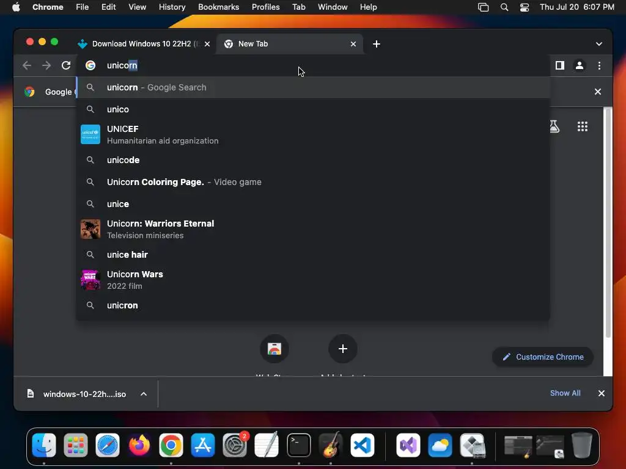The width and height of the screenshot is (626, 469).
Task: Click the UNICEF logo thumbnail
Action: pos(90,134)
